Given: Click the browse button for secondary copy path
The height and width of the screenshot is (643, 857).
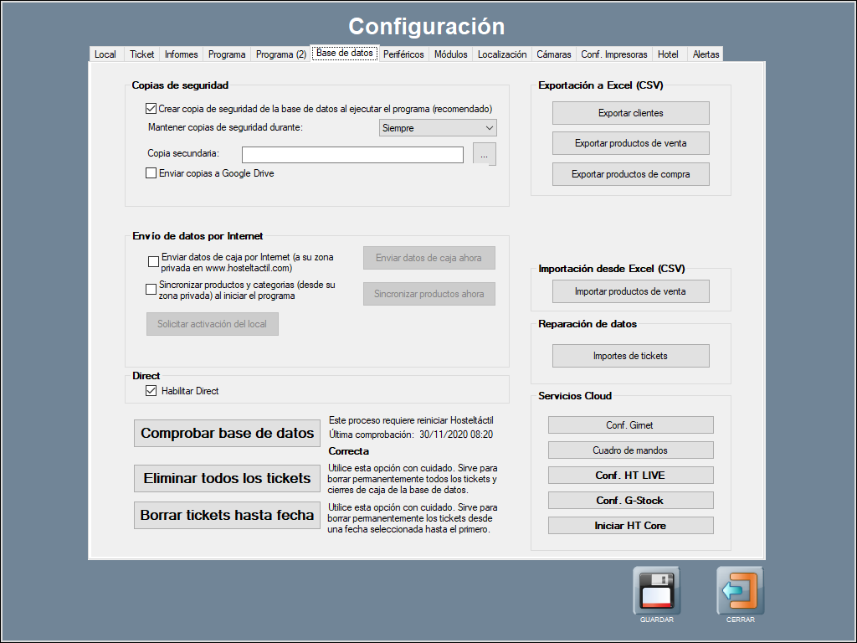Looking at the screenshot, I should pos(485,155).
